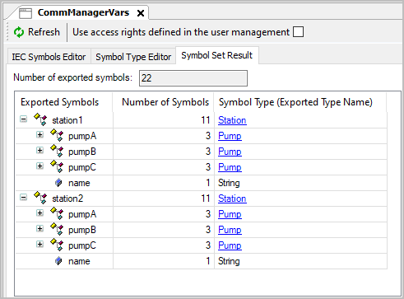
Task: Click the station1 structure icon
Action: pyautogui.click(x=40, y=120)
